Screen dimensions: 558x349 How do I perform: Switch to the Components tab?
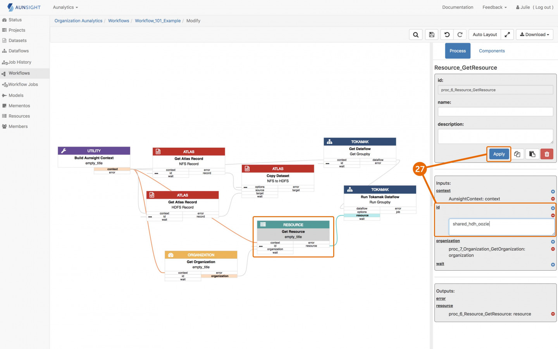coord(491,51)
